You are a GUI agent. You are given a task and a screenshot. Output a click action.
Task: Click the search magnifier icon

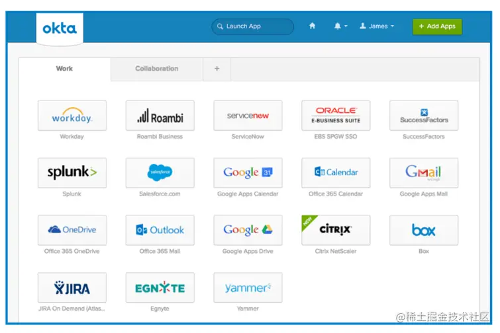coord(220,26)
